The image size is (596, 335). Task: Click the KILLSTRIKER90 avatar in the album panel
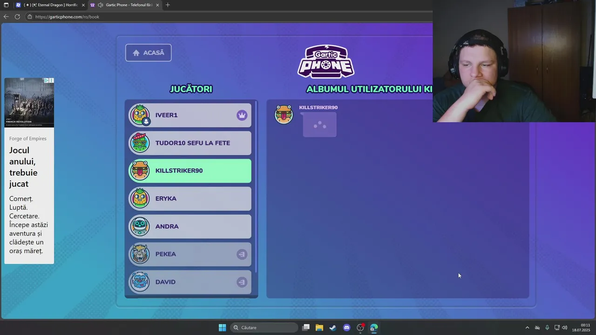pos(284,114)
